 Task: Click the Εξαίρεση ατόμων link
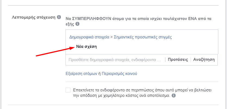[x=82, y=74]
